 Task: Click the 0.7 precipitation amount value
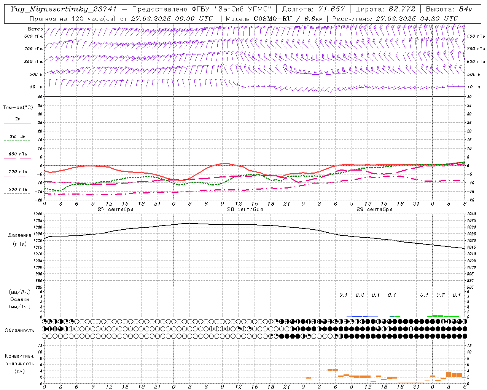[441, 295]
